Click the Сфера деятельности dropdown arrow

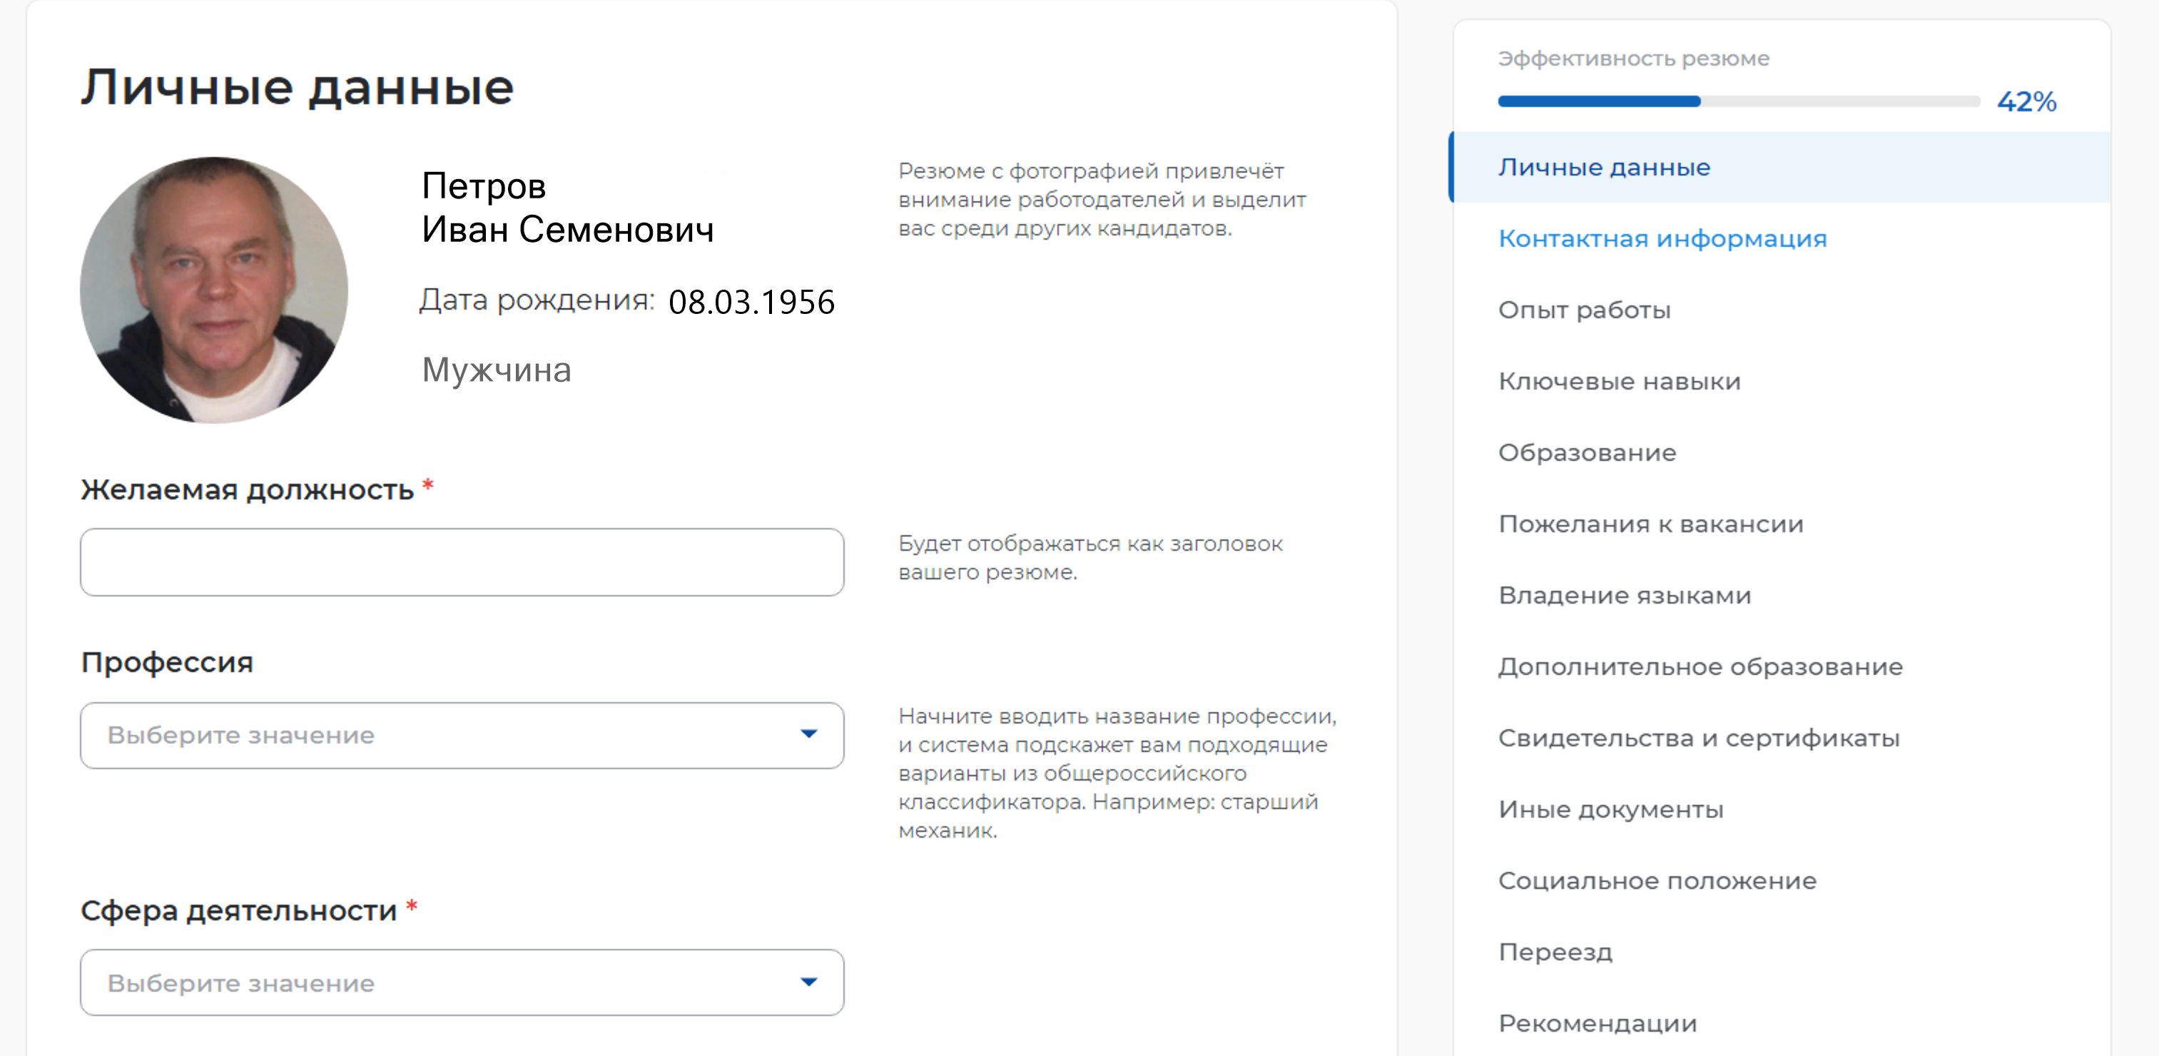808,983
